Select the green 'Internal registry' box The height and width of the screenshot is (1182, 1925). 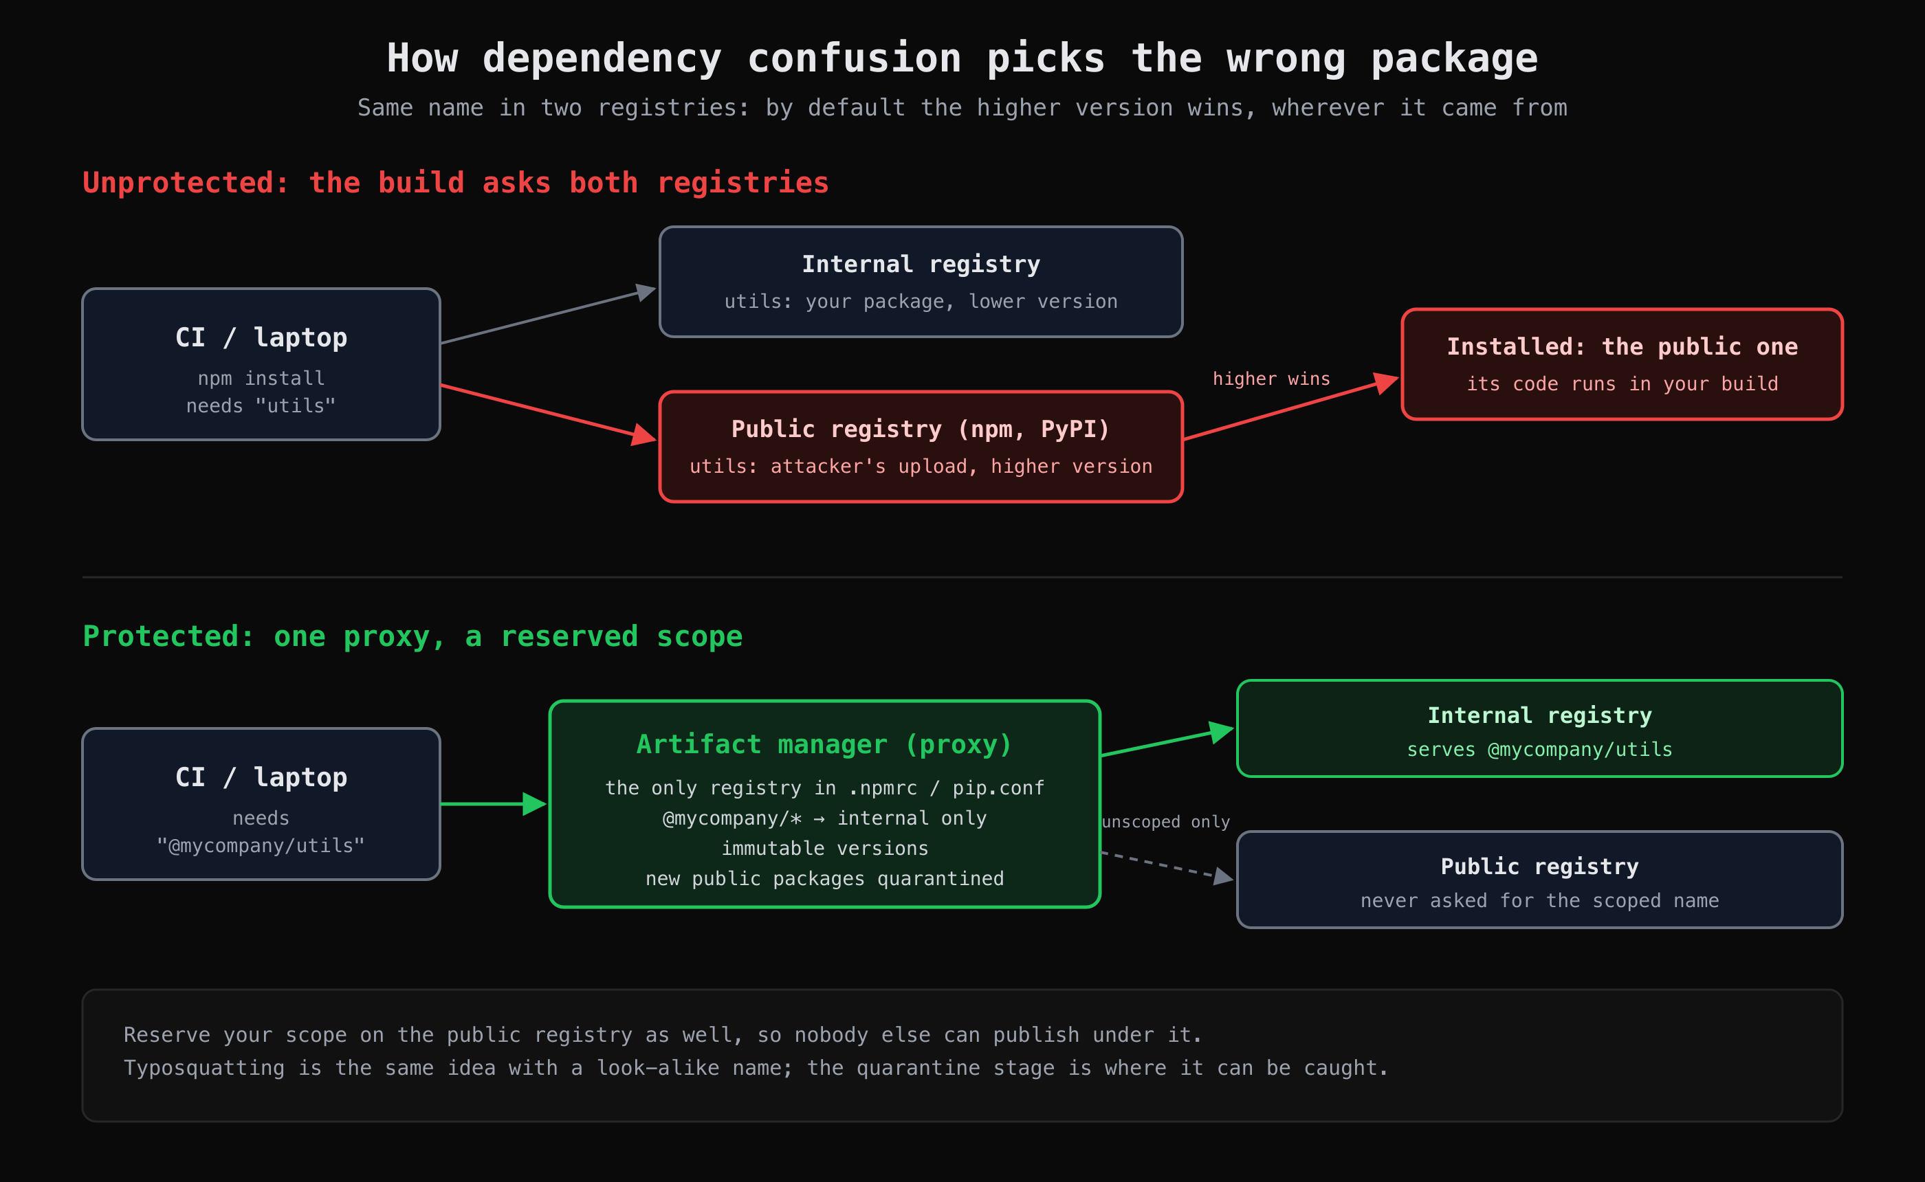(x=1540, y=728)
